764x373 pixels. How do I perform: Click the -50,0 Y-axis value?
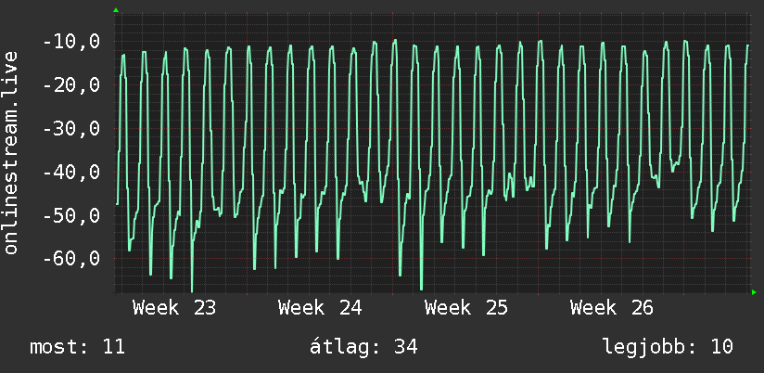click(x=71, y=215)
